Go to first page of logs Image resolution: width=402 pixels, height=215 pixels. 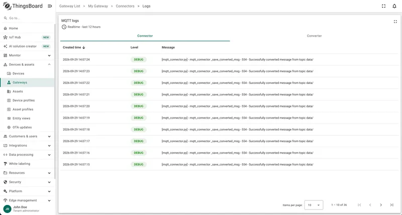click(x=359, y=205)
